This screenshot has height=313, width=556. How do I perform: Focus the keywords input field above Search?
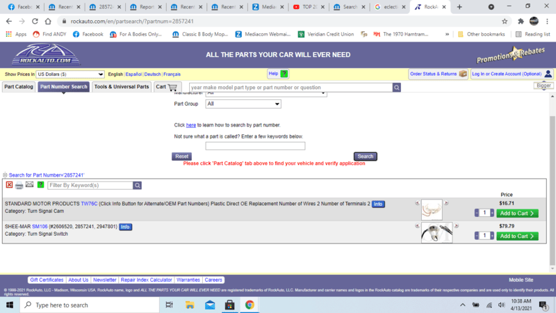pos(255,146)
